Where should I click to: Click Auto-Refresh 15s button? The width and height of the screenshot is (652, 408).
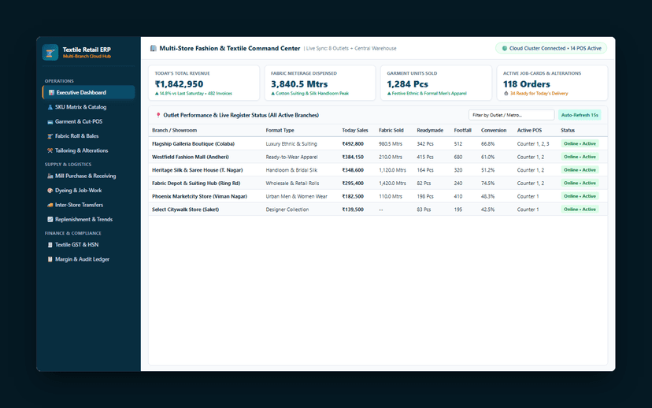[580, 115]
